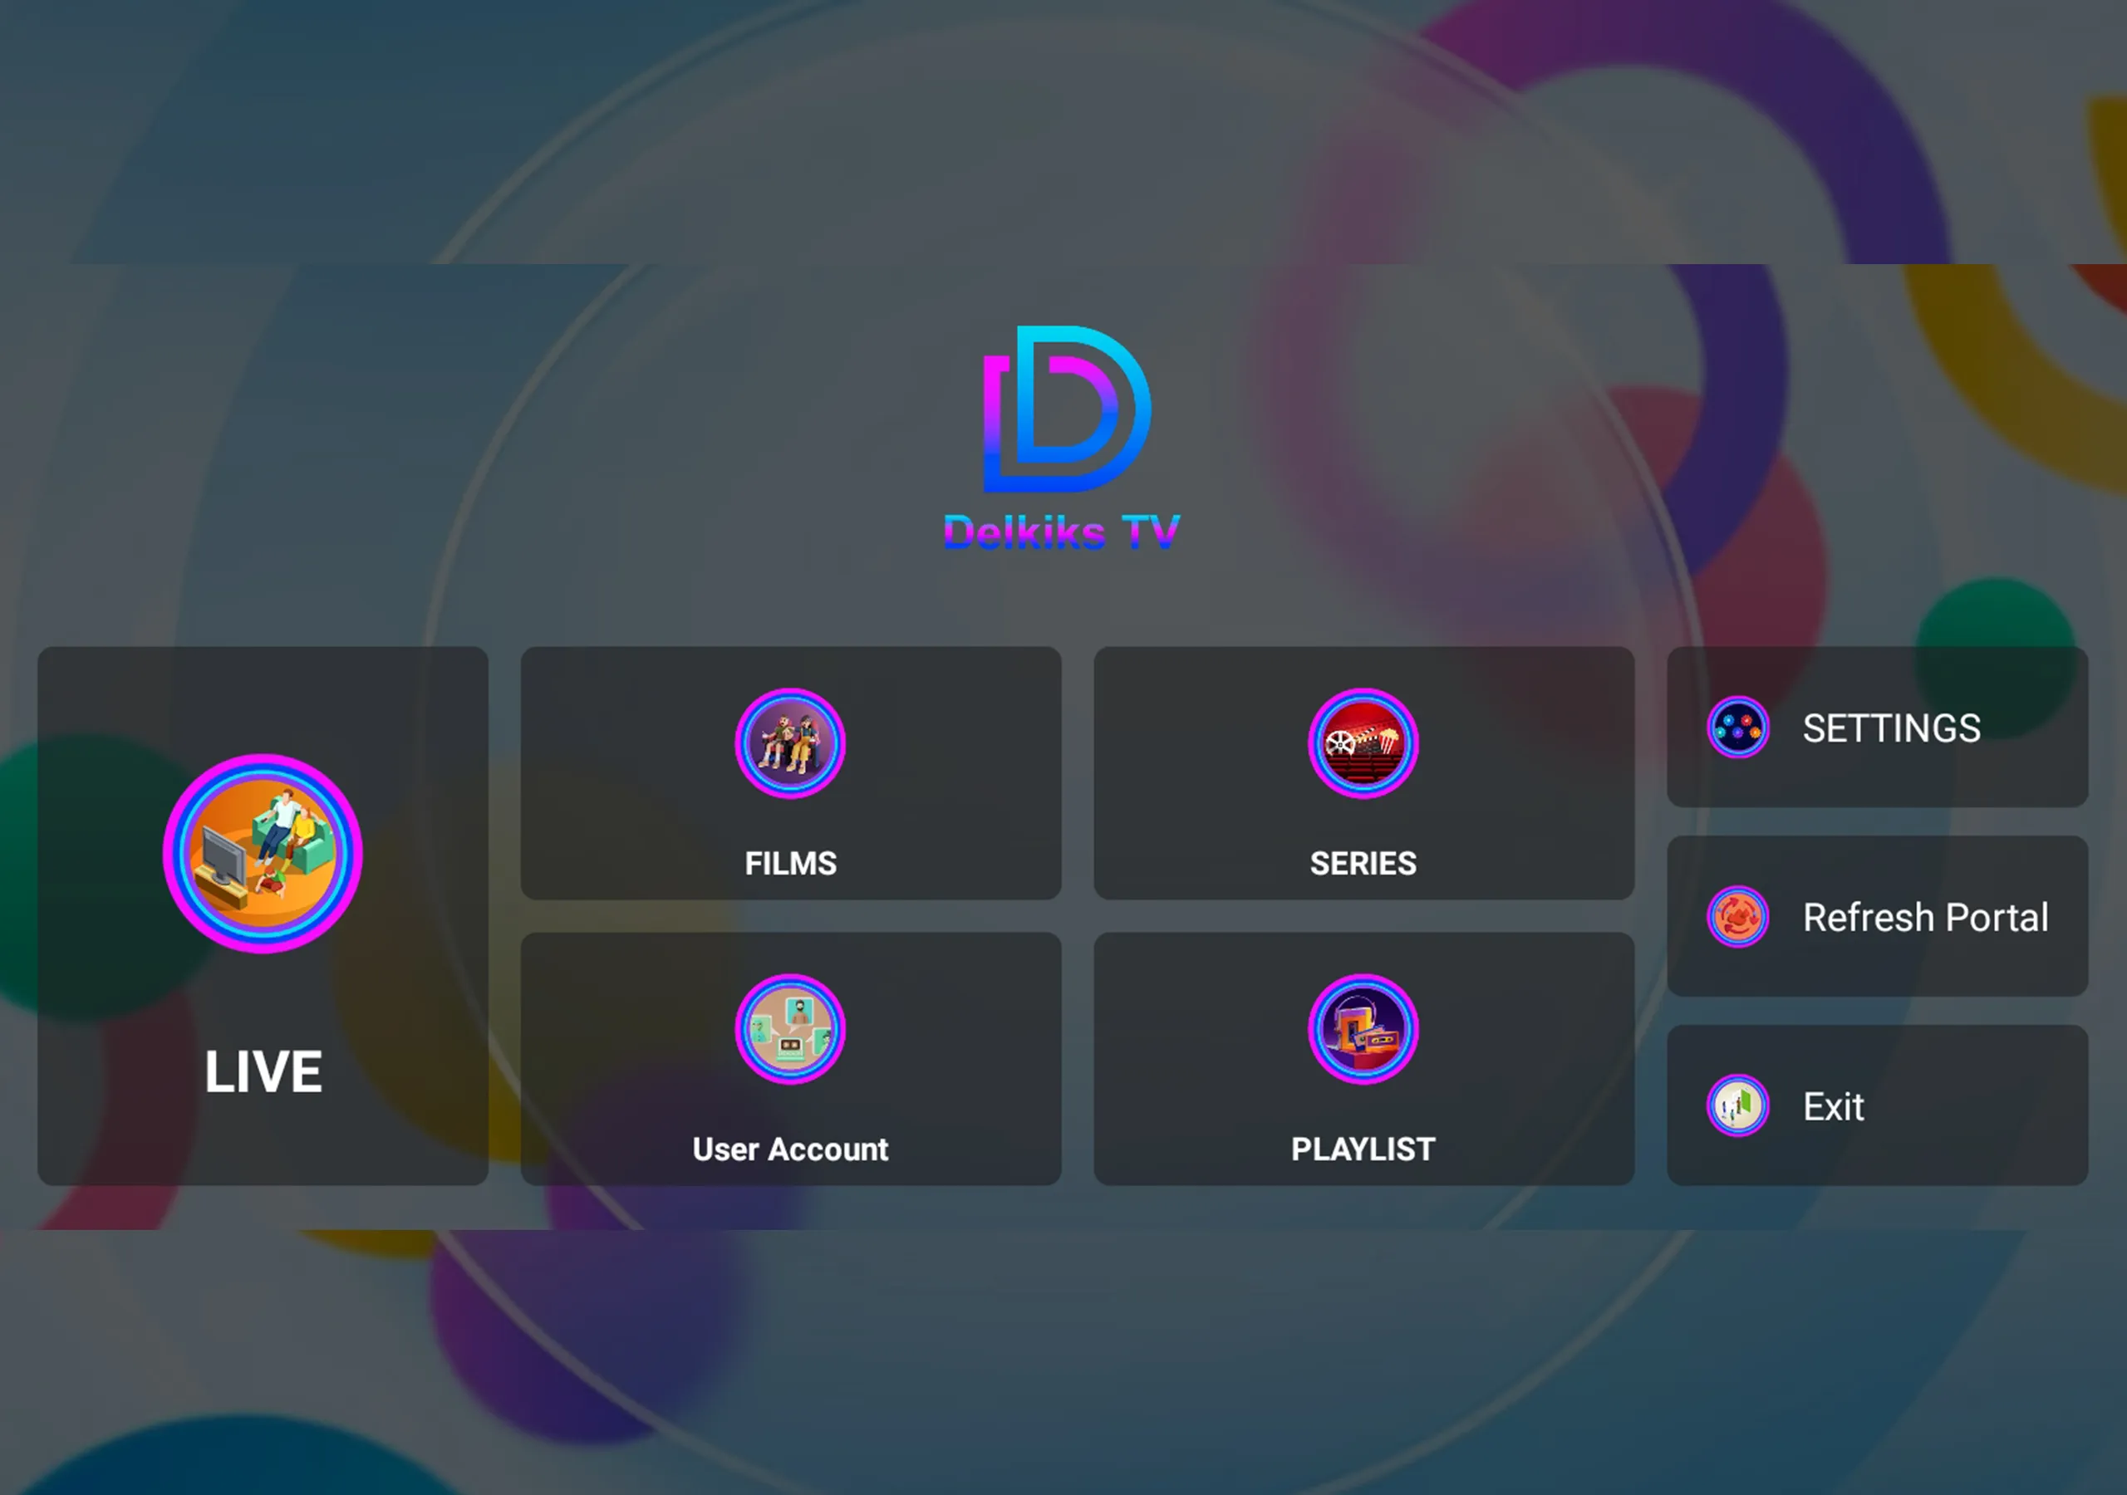Viewport: 2127px width, 1495px height.
Task: Select the SERIES label
Action: 1363,865
